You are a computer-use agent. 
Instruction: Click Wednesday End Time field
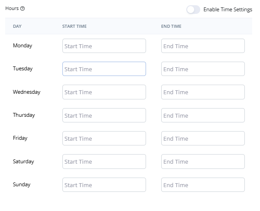(203, 92)
